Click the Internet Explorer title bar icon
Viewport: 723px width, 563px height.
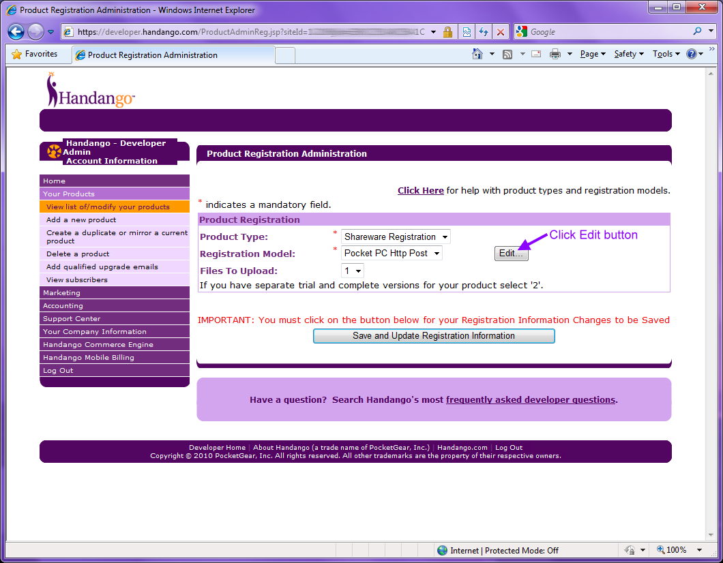point(12,10)
